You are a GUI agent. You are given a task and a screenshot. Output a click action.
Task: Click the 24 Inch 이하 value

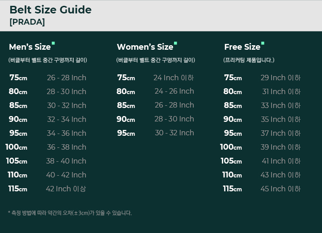174,78
